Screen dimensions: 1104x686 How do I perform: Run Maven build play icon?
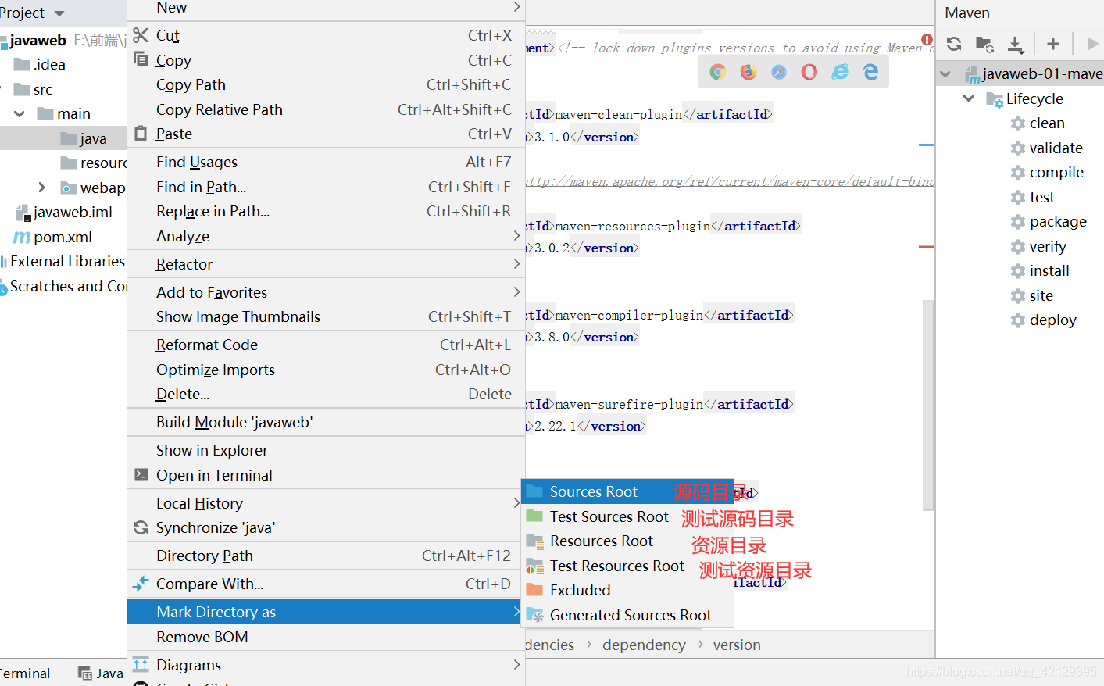click(x=1092, y=44)
